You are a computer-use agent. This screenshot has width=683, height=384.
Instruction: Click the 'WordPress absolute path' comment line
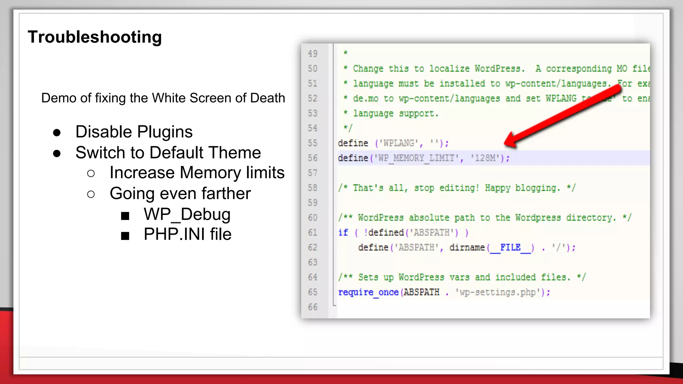(x=485, y=217)
